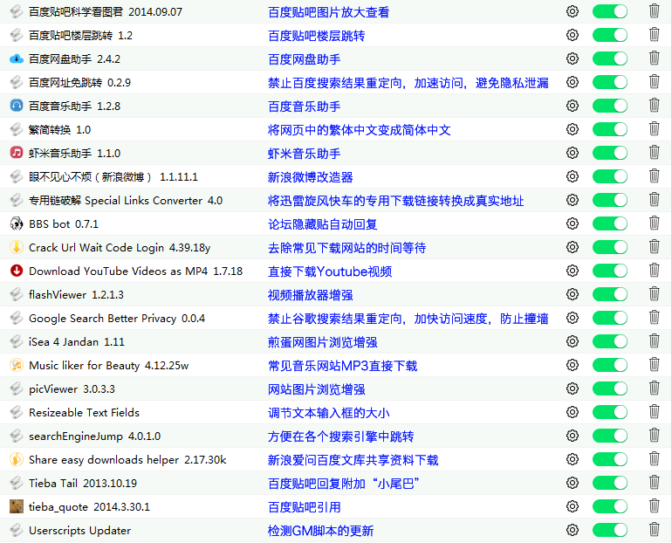Open settings gear for picViewer script

coord(573,388)
